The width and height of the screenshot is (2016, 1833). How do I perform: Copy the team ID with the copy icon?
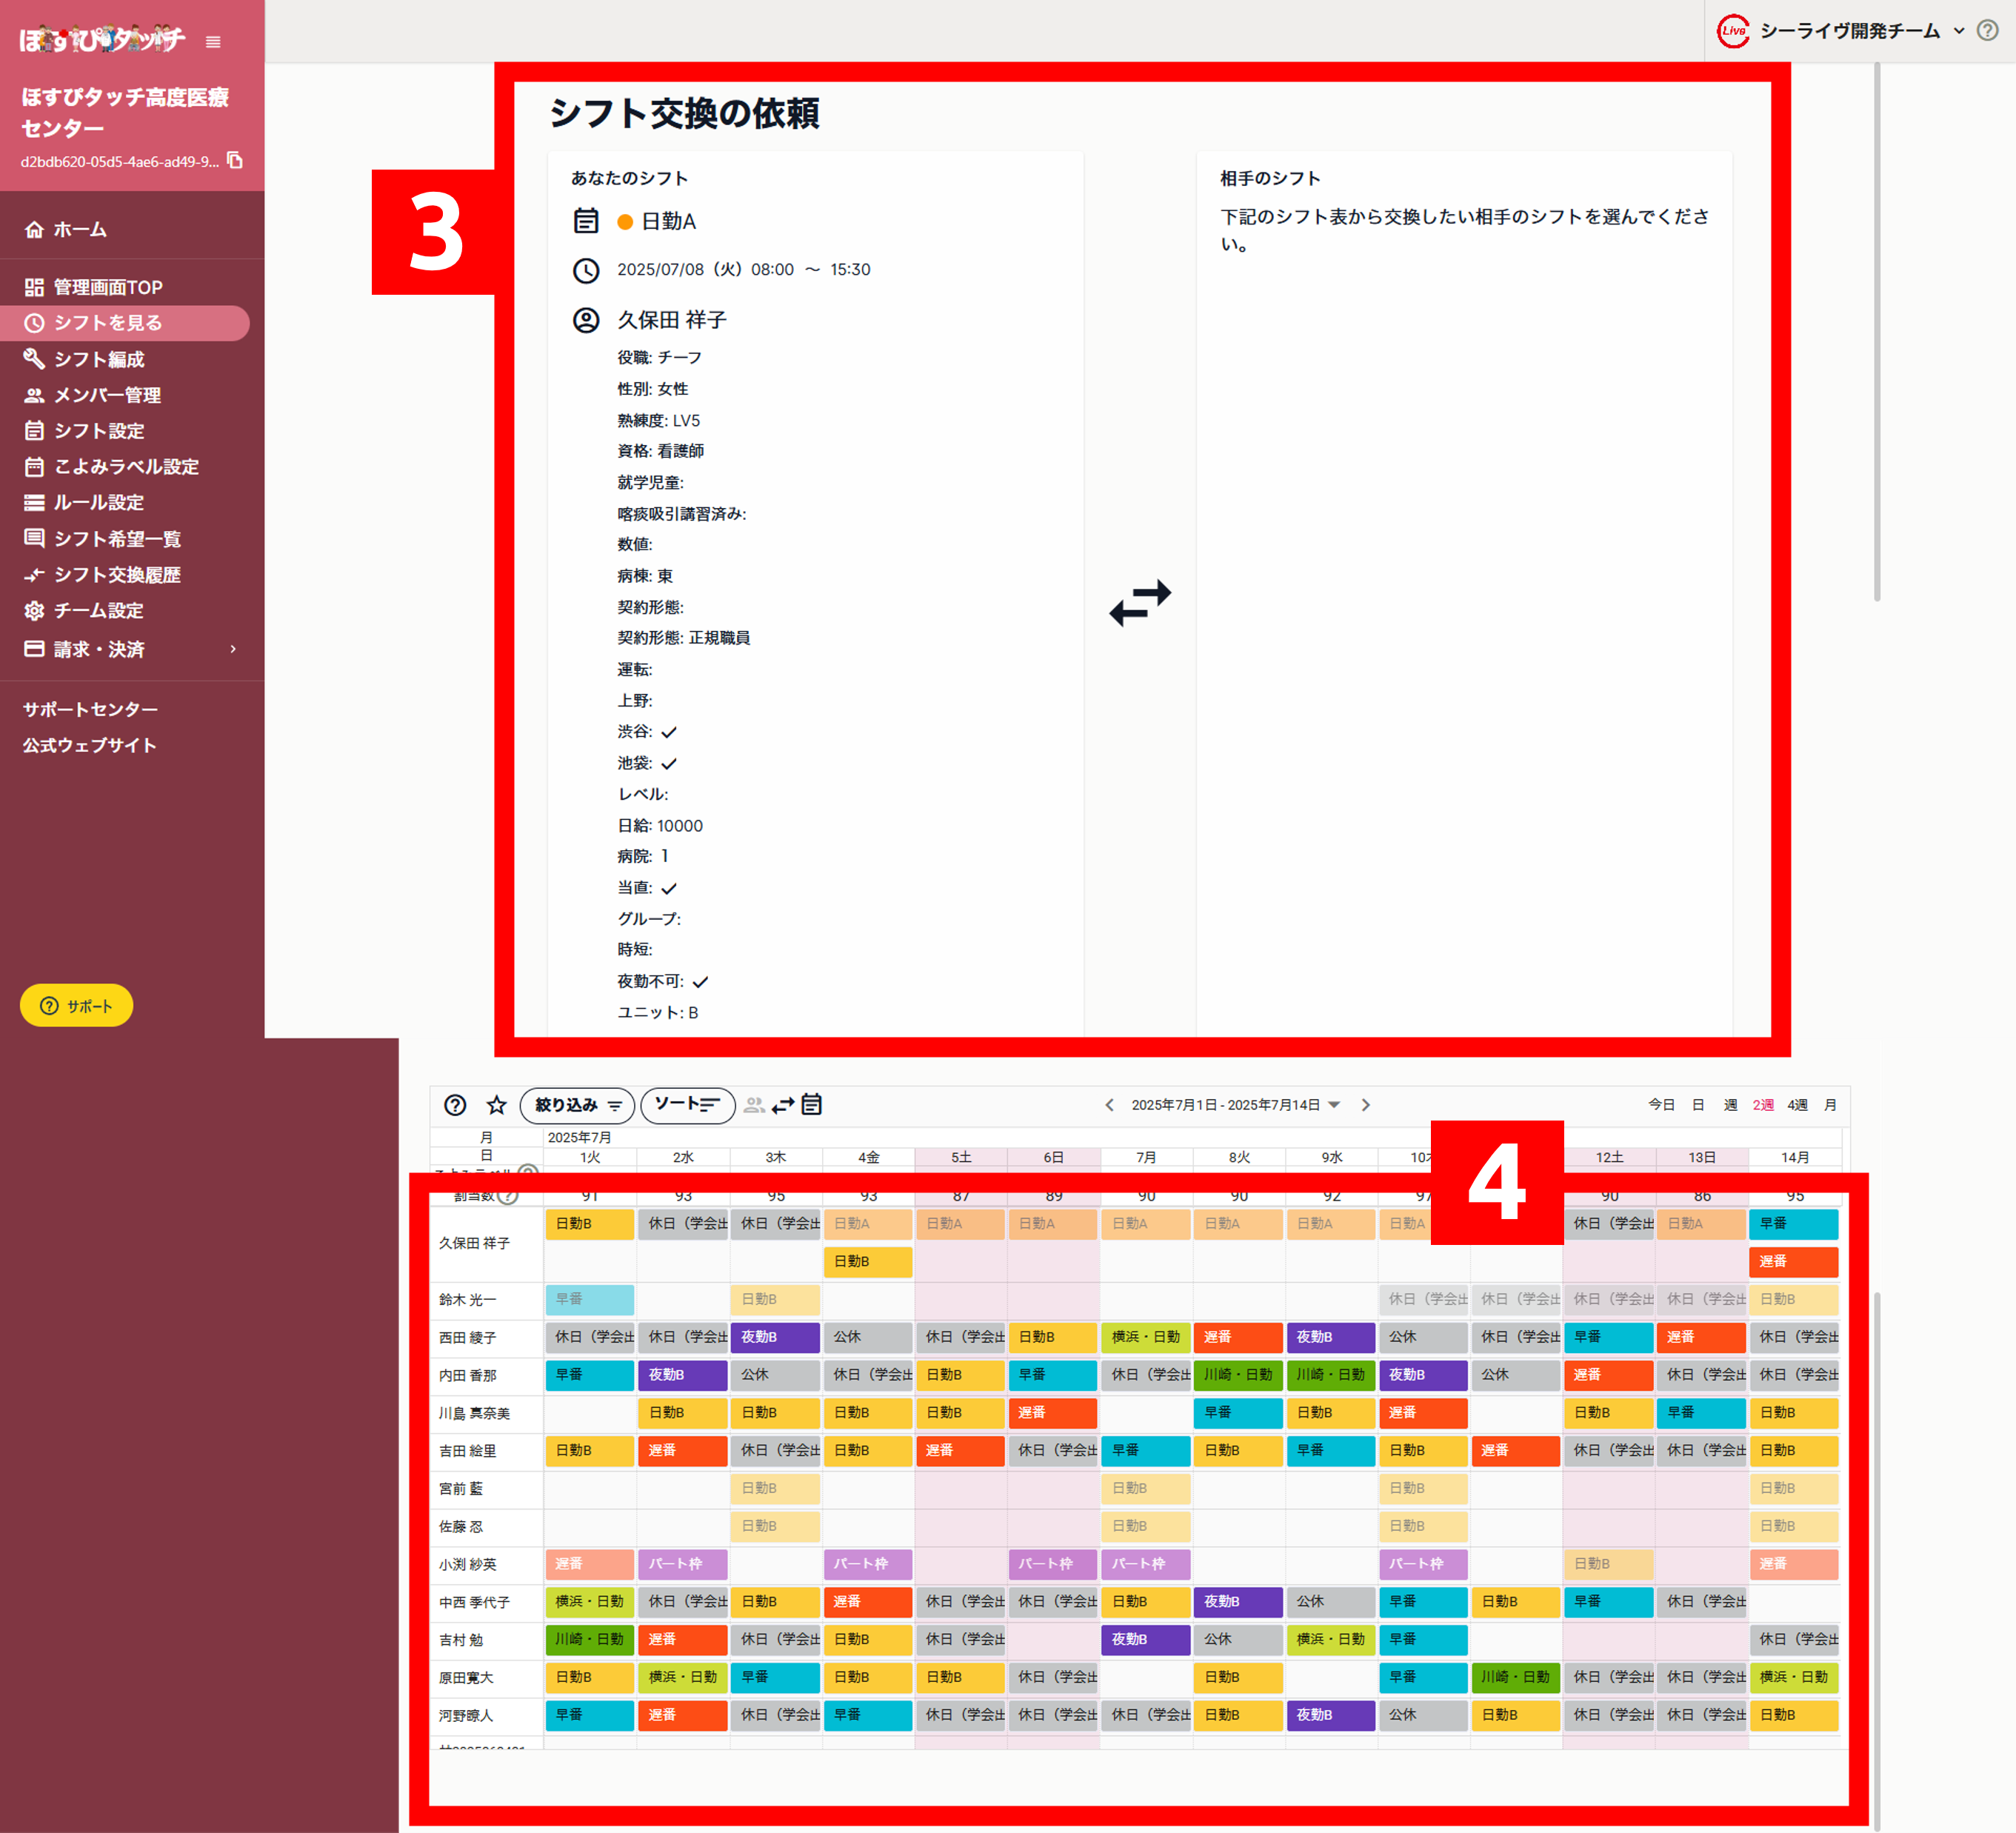coord(235,160)
